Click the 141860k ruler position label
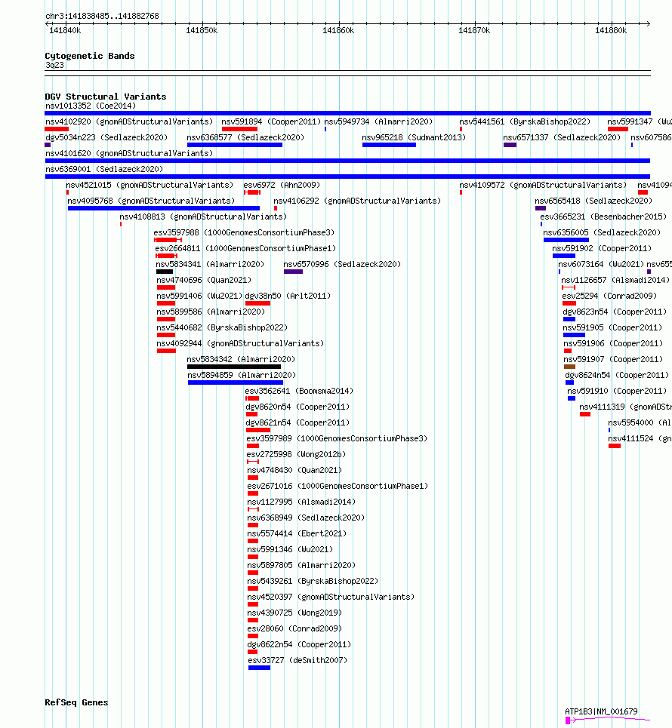This screenshot has height=728, width=672. (338, 30)
